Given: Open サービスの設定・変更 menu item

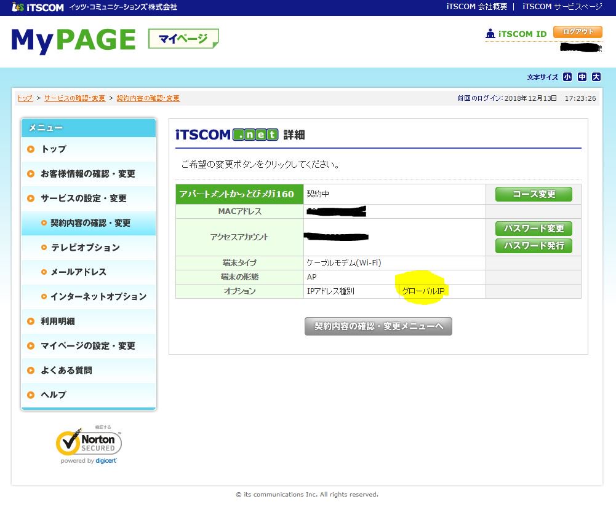Looking at the screenshot, I should (x=89, y=198).
